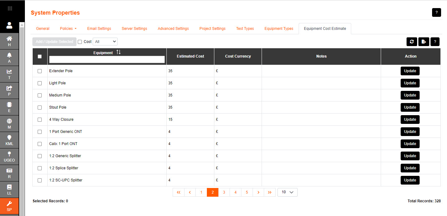
Task: Sort table by the Equipment column arrows
Action: (x=119, y=52)
